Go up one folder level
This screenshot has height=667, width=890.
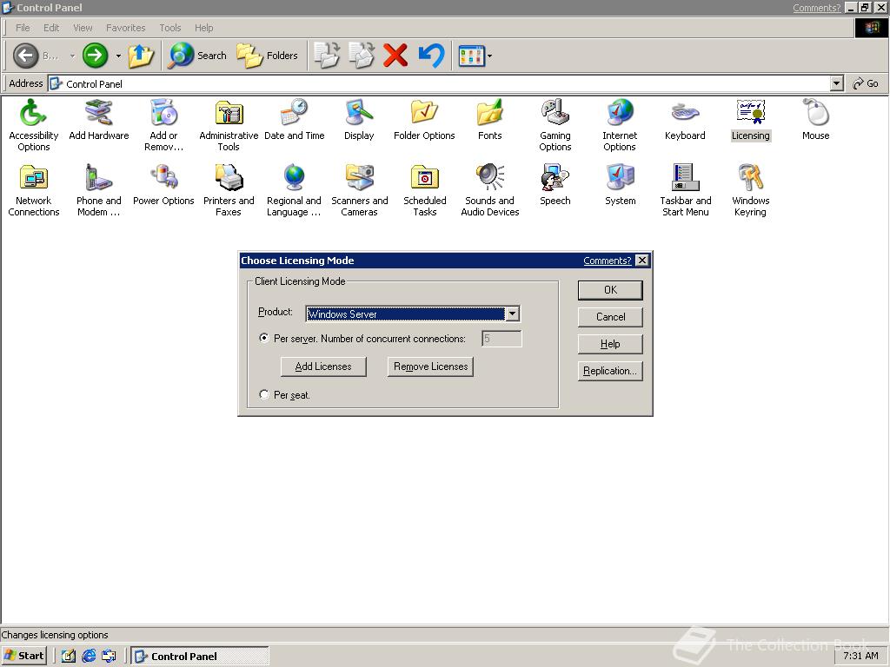141,56
